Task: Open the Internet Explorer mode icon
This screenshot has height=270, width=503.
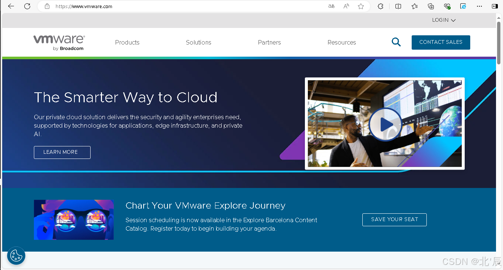Action: tap(463, 6)
